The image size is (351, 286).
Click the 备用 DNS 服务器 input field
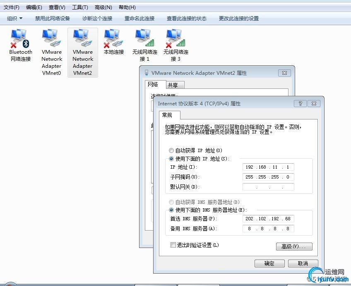click(x=268, y=229)
